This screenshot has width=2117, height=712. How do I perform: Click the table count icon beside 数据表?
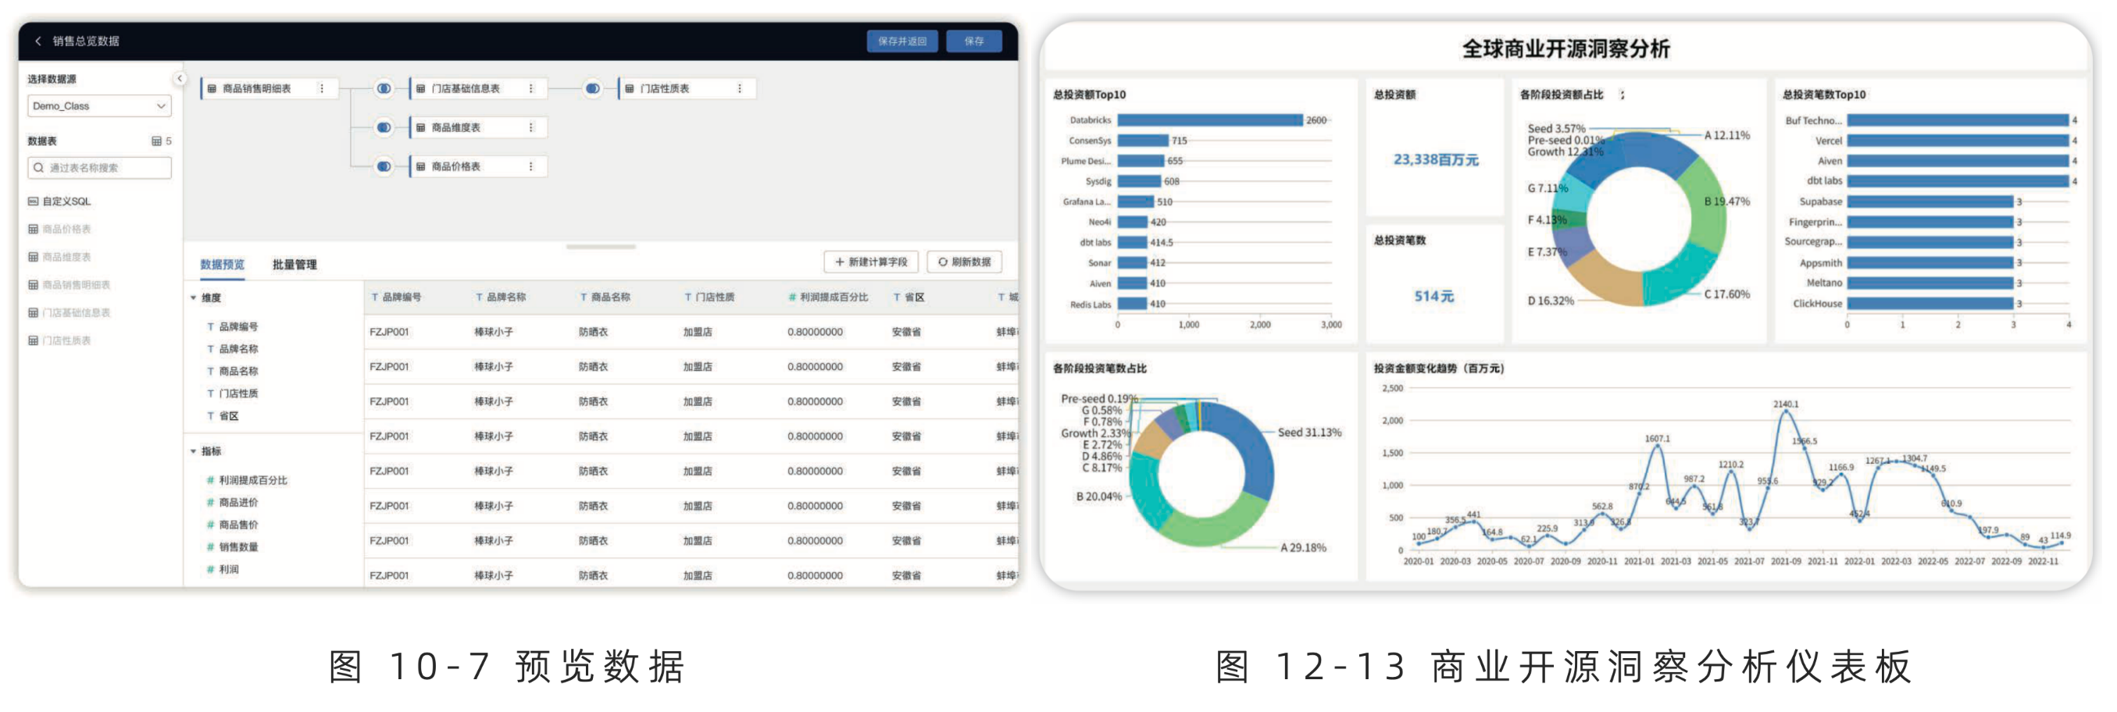pos(157,141)
